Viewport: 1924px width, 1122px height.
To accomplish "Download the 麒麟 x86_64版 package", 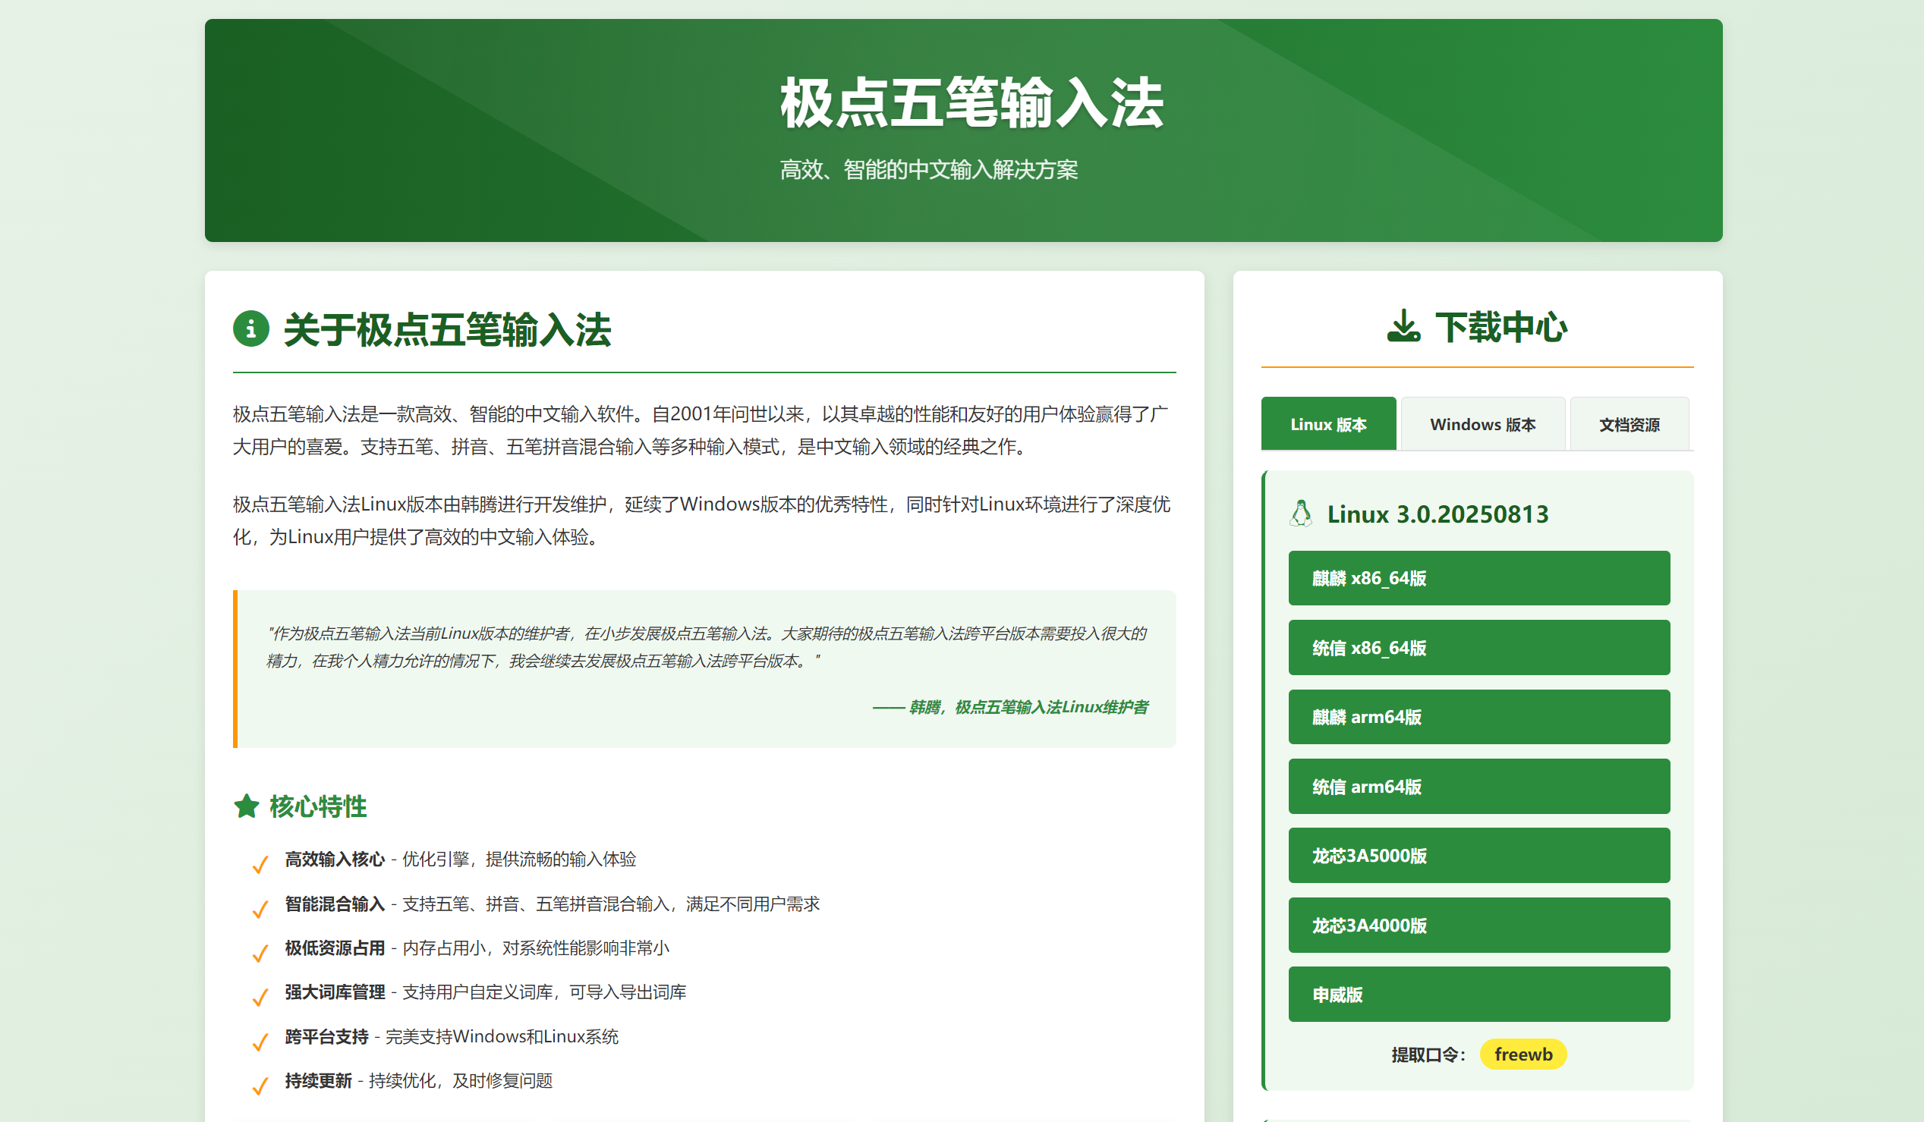I will [1479, 578].
